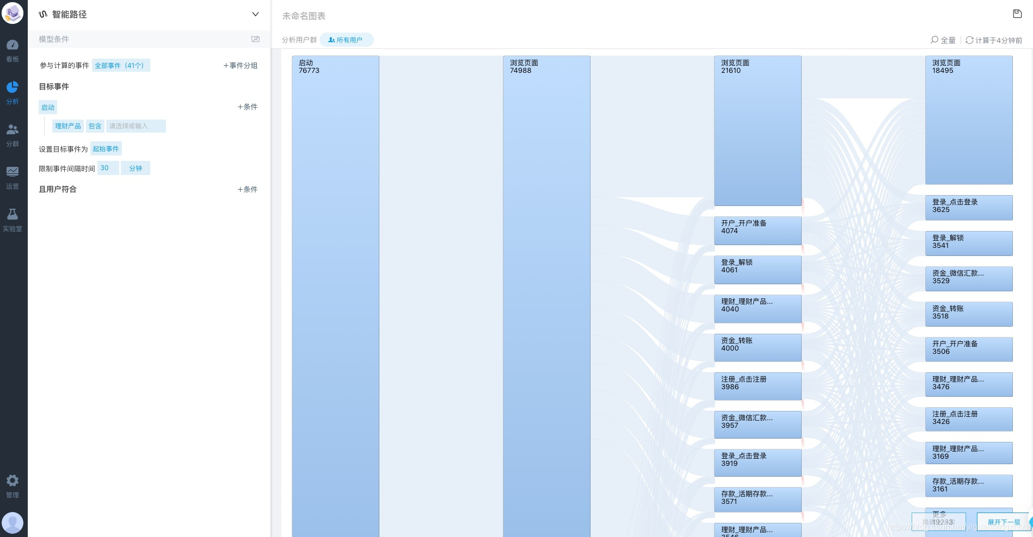Click the 资金_转账 4000 node

pyautogui.click(x=758, y=348)
